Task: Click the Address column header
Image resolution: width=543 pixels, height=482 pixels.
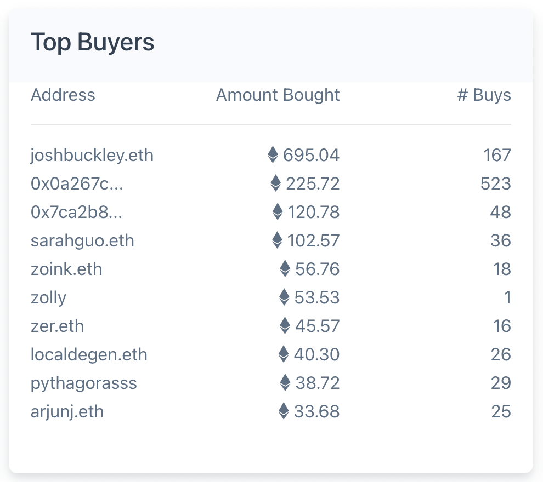Action: 63,95
